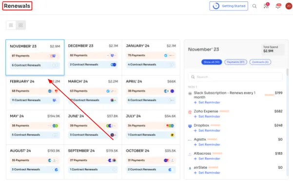The width and height of the screenshot is (293, 181).
Task: Switch to list view layout
Action: point(11,25)
